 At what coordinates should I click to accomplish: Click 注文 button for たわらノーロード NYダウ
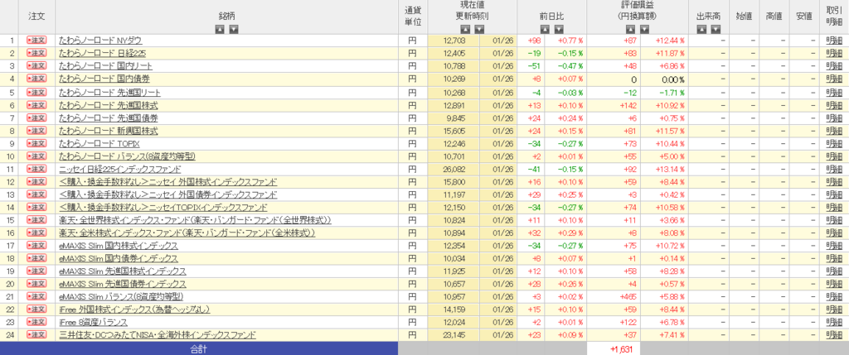tap(36, 40)
